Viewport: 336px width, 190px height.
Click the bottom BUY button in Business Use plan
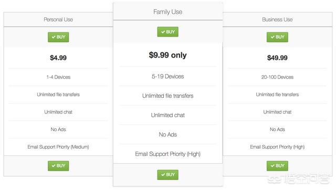pyautogui.click(x=277, y=166)
